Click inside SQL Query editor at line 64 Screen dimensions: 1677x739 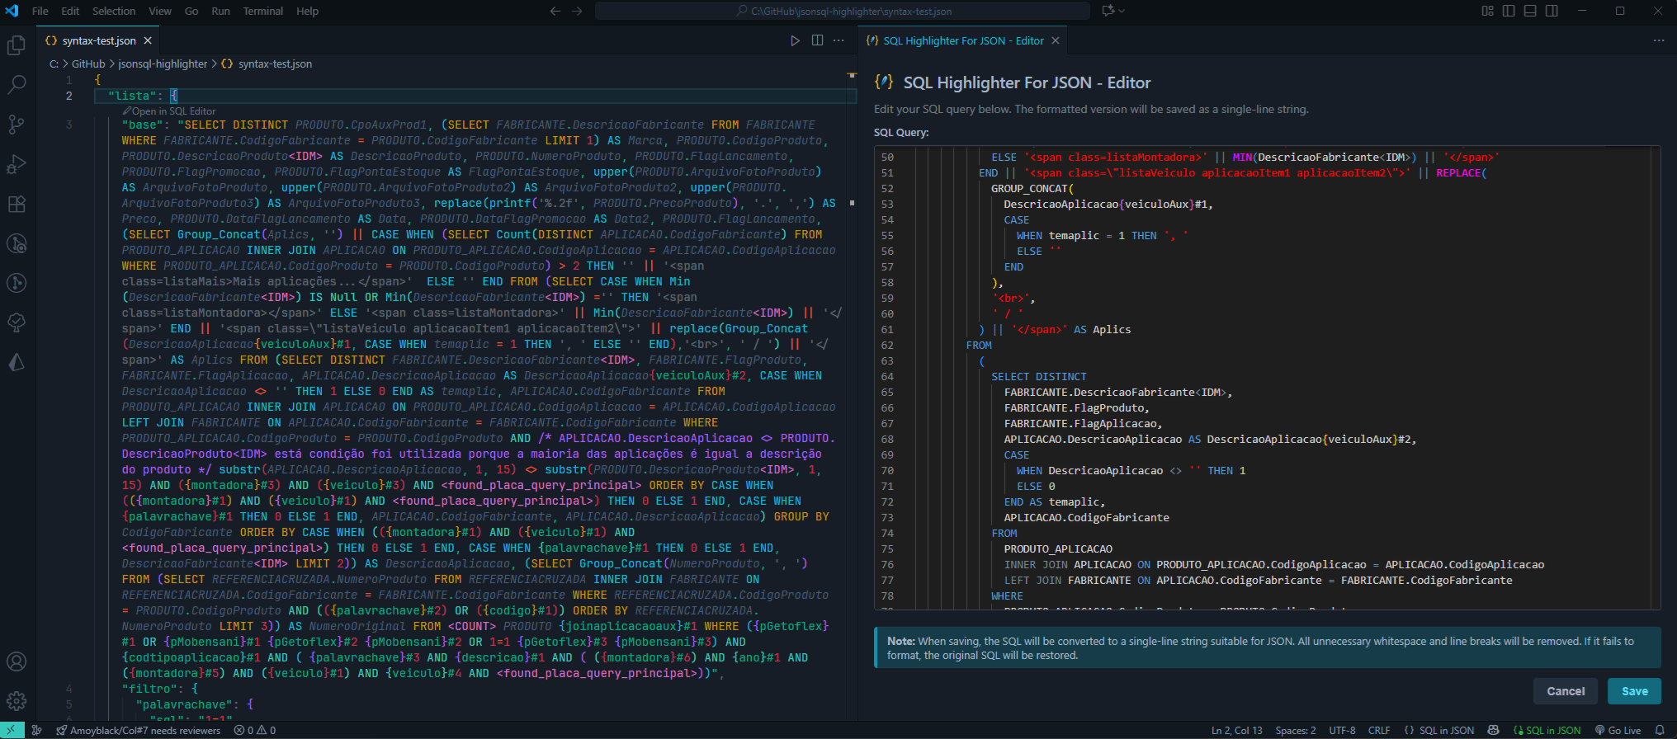point(1038,376)
